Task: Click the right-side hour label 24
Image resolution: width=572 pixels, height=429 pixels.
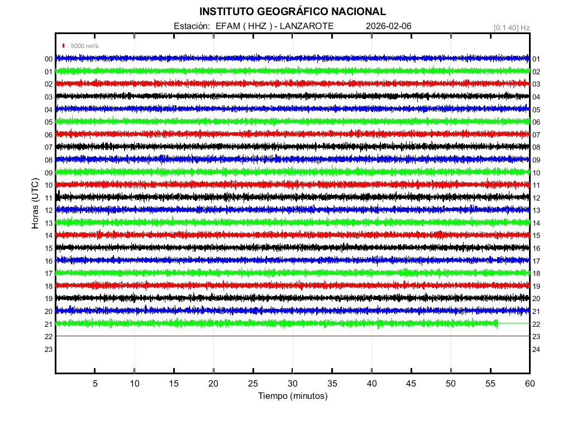Action: tap(536, 349)
